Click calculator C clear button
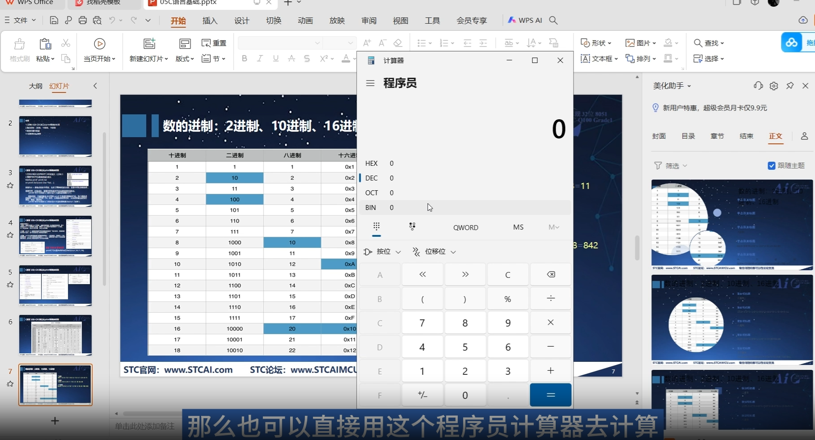This screenshot has width=815, height=440. 508,274
